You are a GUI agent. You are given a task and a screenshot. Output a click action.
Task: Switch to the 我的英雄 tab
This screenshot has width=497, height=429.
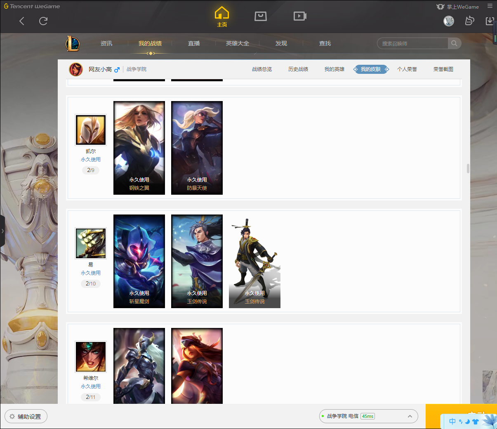pyautogui.click(x=334, y=69)
